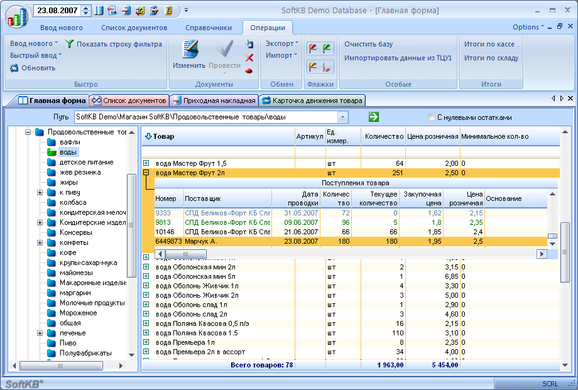Click the Список документов tab link icon

point(97,100)
